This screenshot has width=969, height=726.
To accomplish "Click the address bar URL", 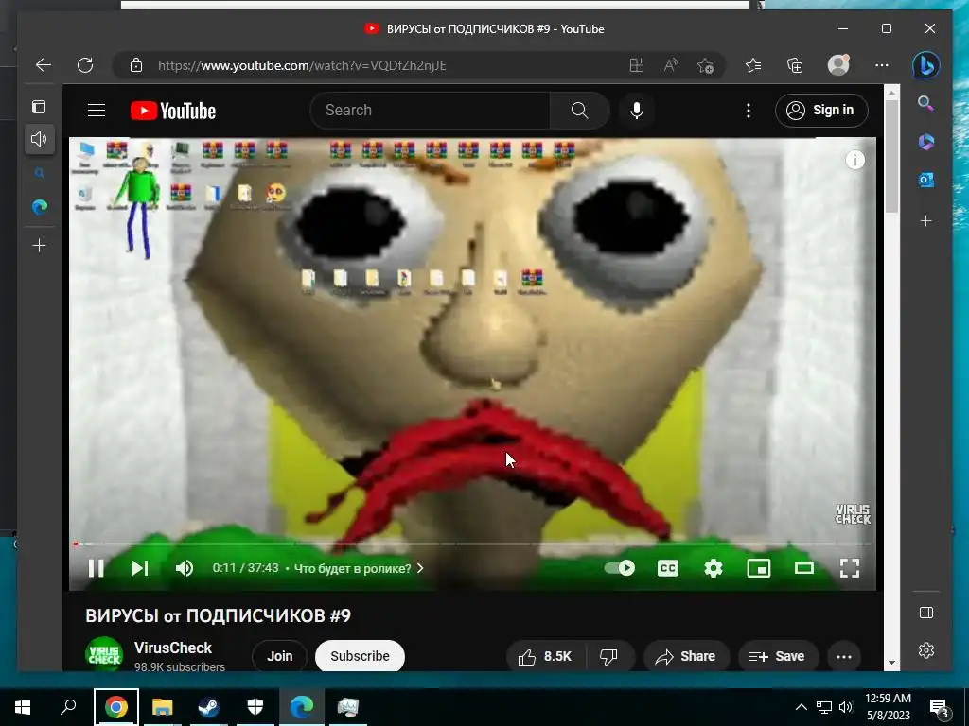I will [302, 65].
